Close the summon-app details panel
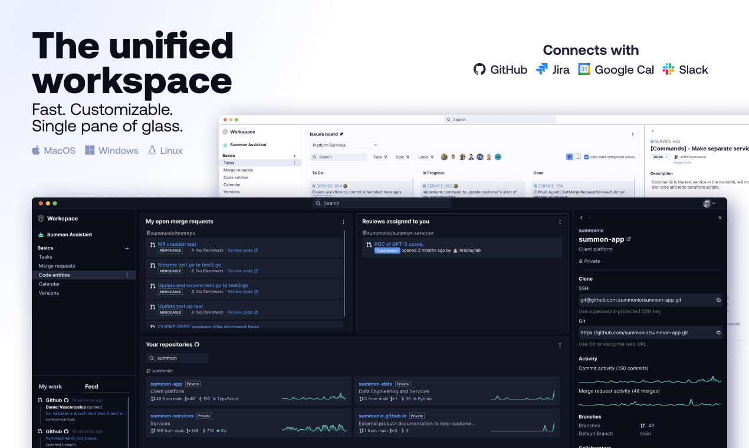The image size is (749, 448). point(720,218)
